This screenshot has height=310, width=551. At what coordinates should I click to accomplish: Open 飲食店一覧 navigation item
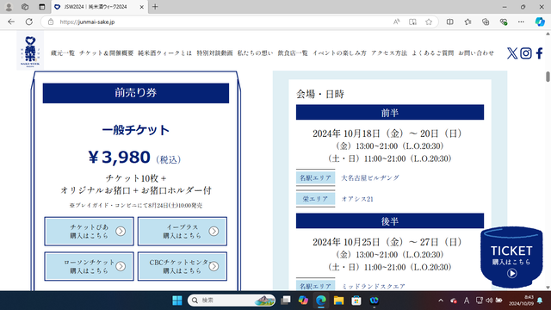pos(293,53)
